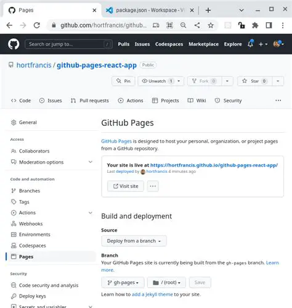Open the gh-pages branch selector
The width and height of the screenshot is (292, 308).
(x=123, y=283)
